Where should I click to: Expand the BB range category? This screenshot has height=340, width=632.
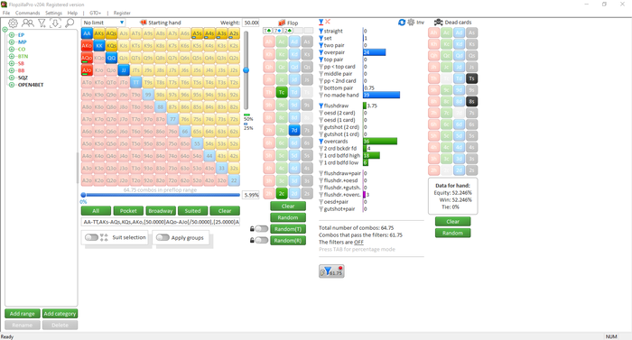pyautogui.click(x=12, y=70)
